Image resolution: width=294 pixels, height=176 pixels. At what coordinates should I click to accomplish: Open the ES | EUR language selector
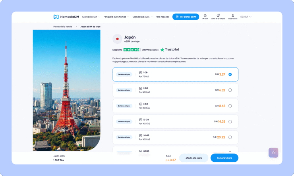pyautogui.click(x=246, y=17)
